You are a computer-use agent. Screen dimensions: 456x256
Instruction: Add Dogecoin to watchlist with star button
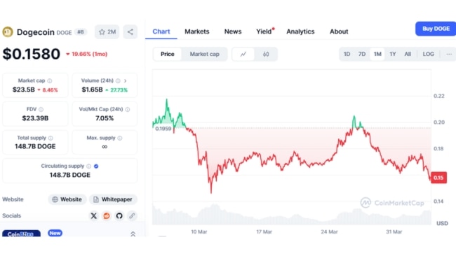(x=107, y=32)
